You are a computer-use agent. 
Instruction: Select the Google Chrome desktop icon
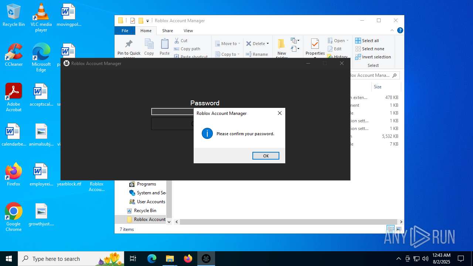click(x=14, y=217)
